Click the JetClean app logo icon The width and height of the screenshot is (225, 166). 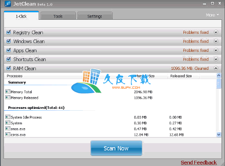[x=8, y=4]
